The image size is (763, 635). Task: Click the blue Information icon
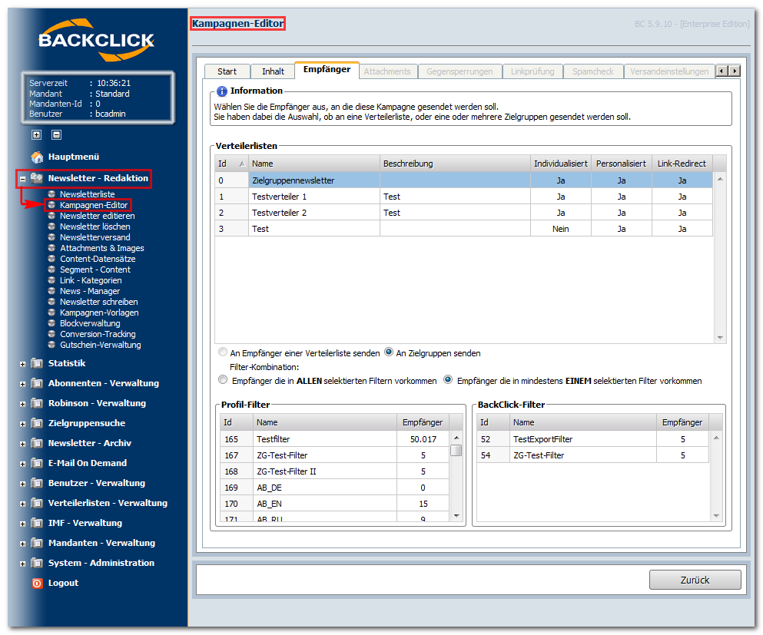point(222,91)
